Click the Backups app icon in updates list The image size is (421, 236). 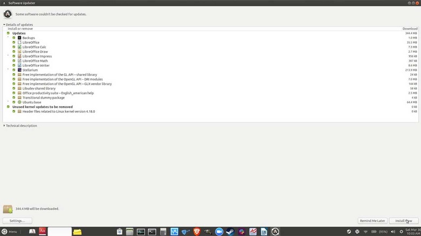coord(19,38)
